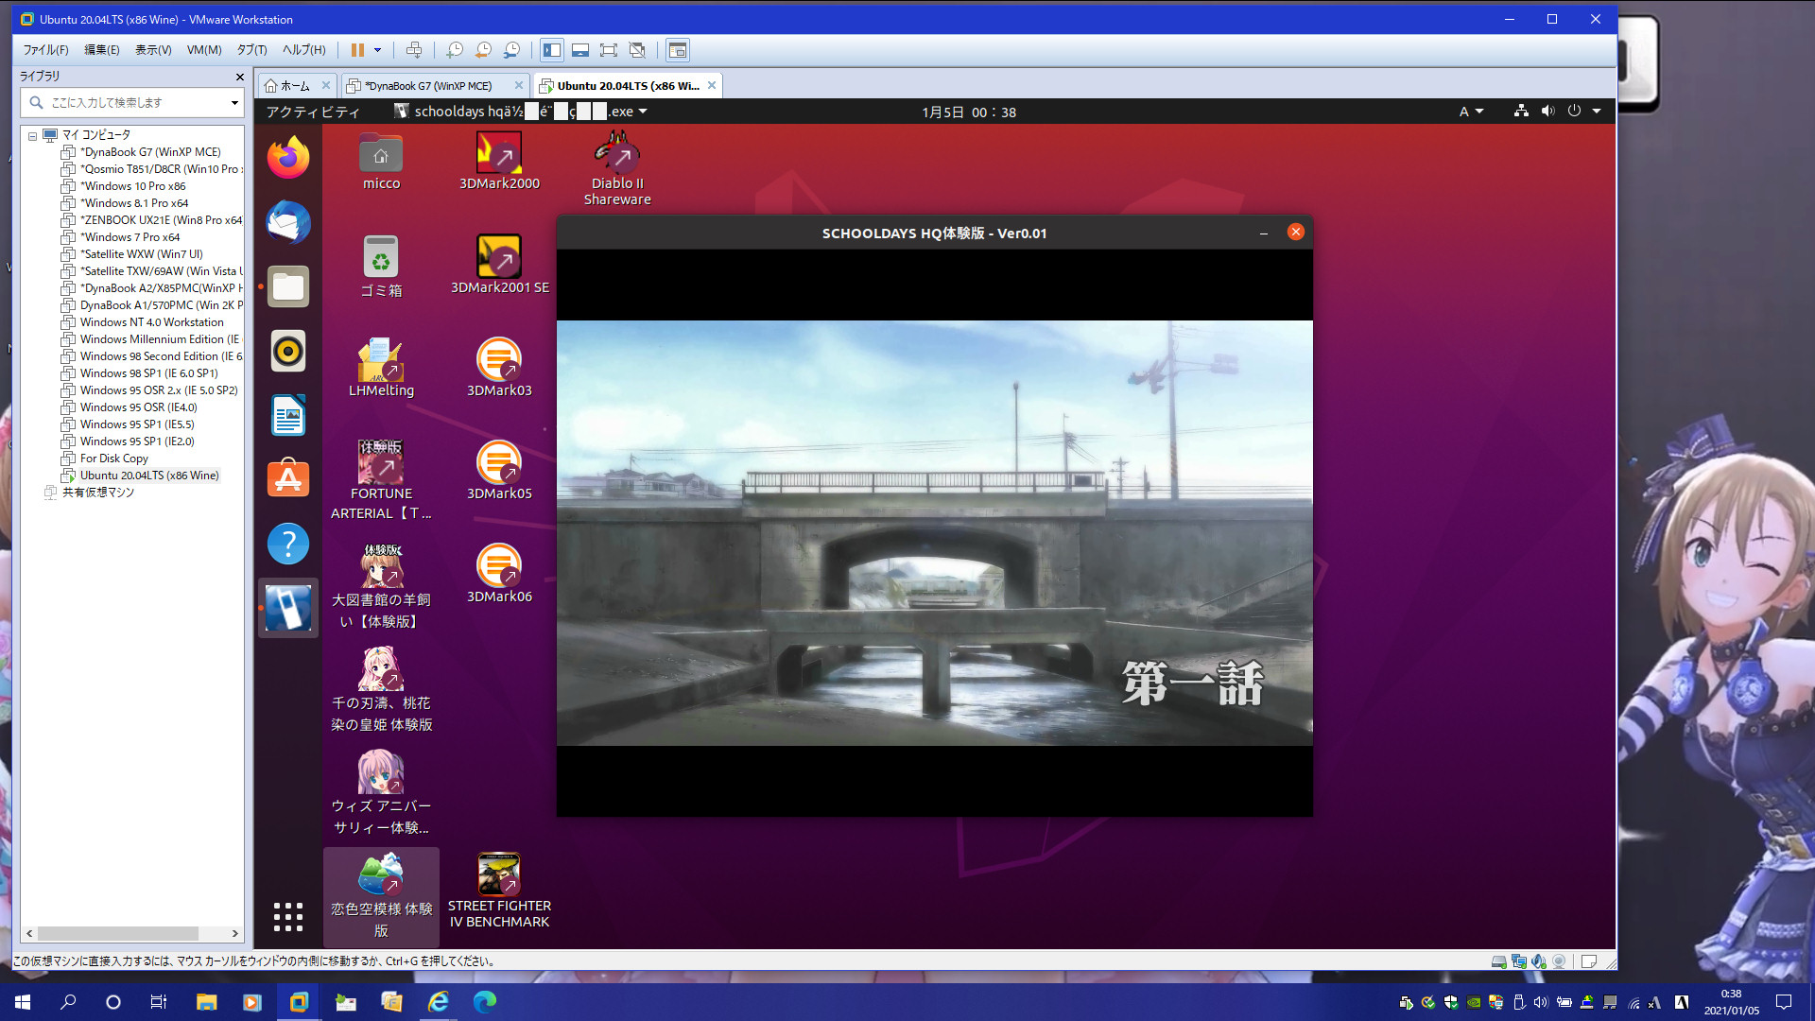This screenshot has width=1815, height=1021.
Task: Open the 表示(V) menu
Action: point(153,50)
